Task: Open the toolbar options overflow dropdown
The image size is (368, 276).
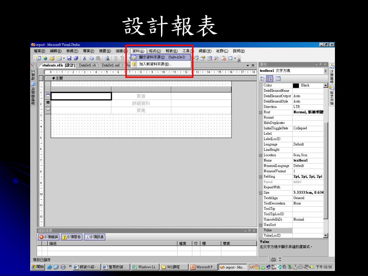Action: click(x=239, y=59)
